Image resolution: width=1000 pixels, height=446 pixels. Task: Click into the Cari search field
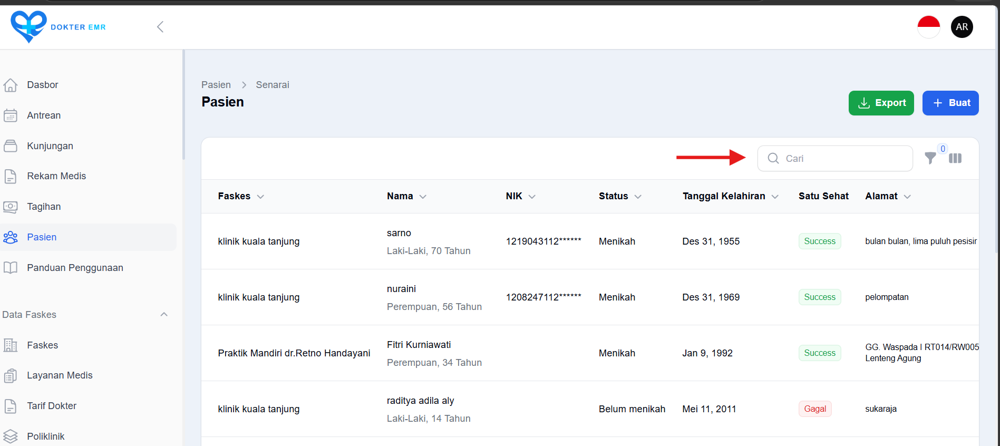pos(835,158)
